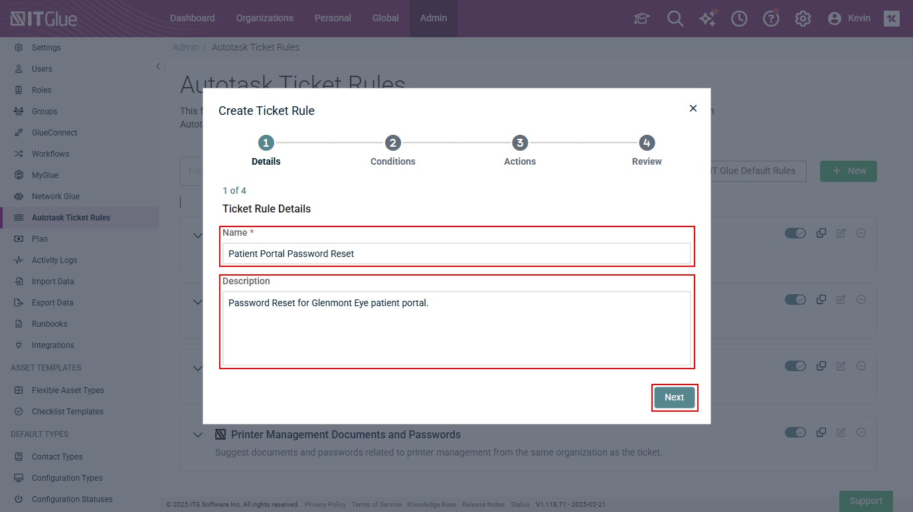Go to the Organizations tab
The image size is (913, 512).
coord(265,18)
